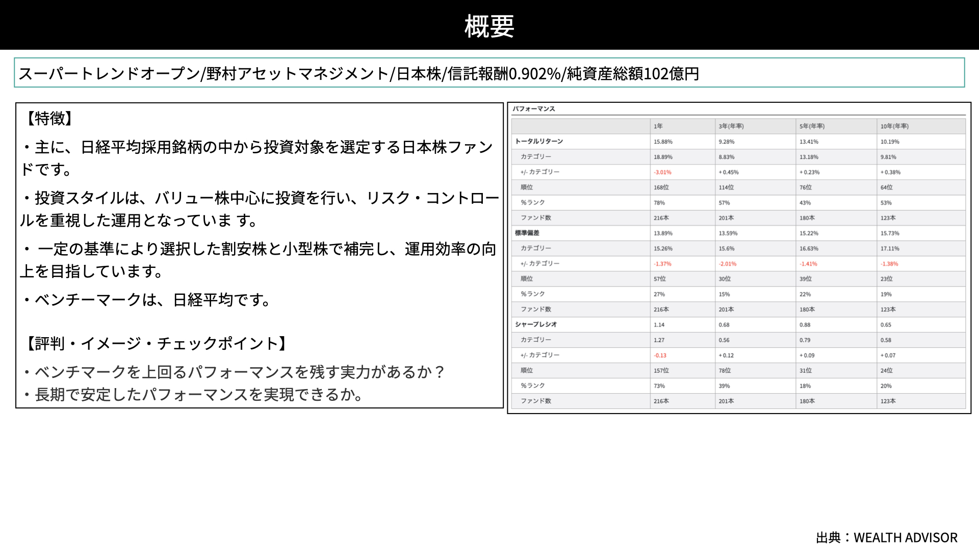Screen dimensions: 979x550
Task: Select the bullet starting 主に、日経平均採用銘柄
Action: [x=257, y=158]
